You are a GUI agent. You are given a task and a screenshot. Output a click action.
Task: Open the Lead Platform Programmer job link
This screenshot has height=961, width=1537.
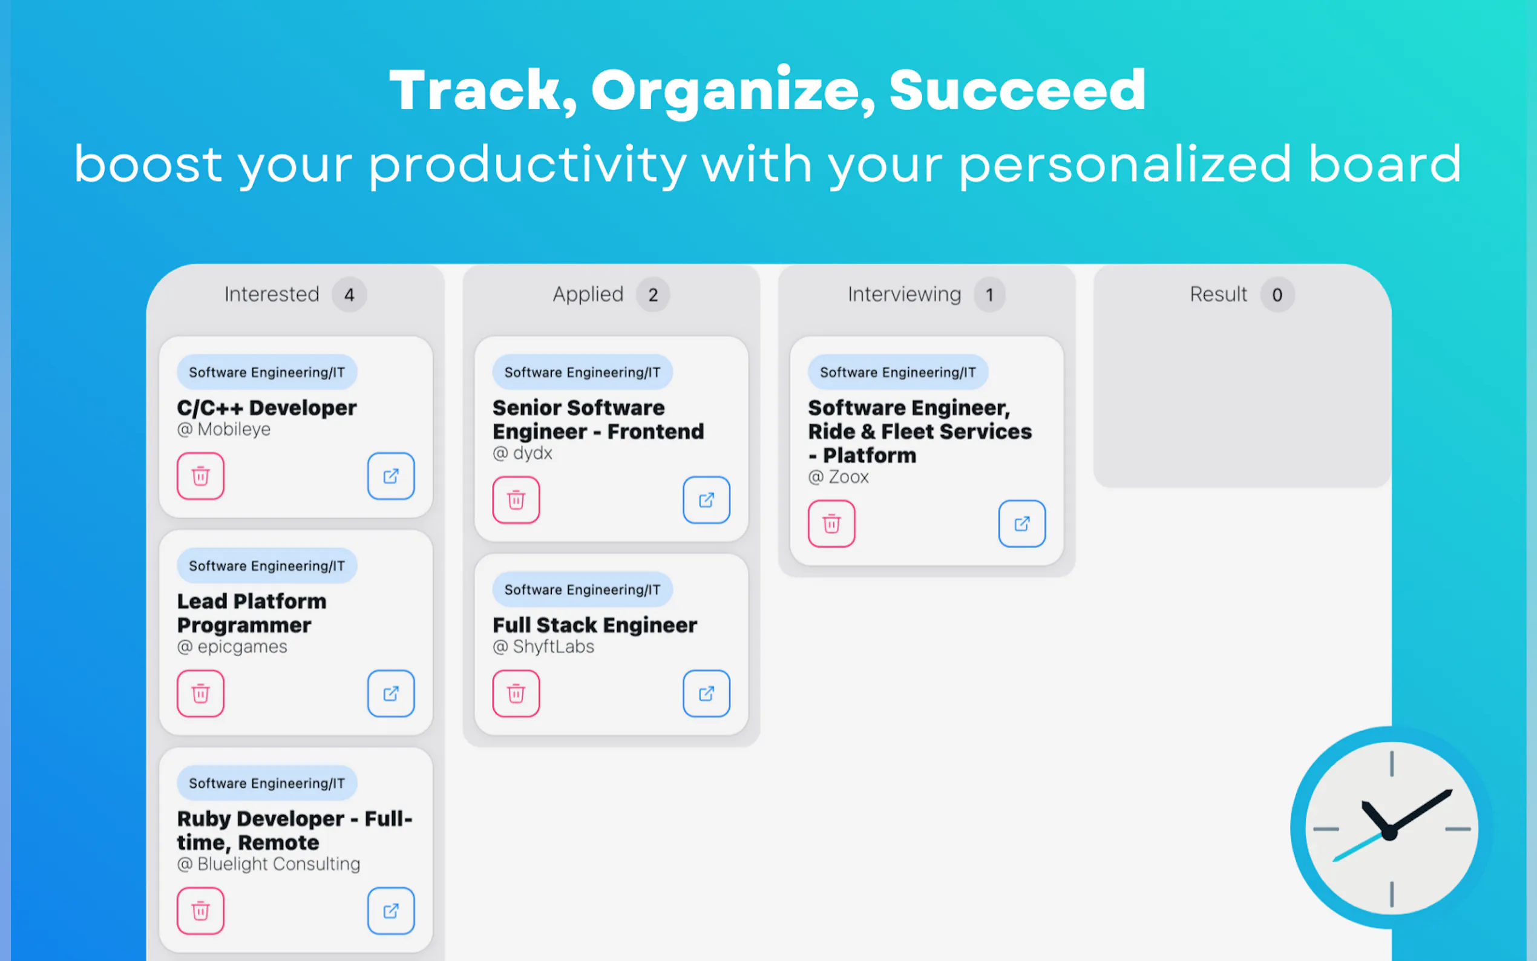point(391,694)
